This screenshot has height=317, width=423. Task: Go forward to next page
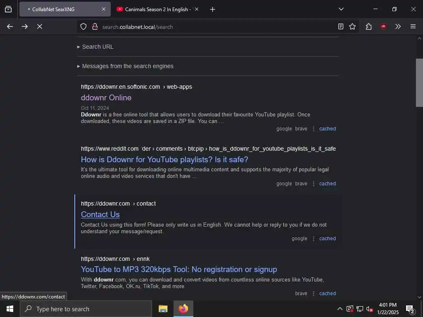pos(25,26)
